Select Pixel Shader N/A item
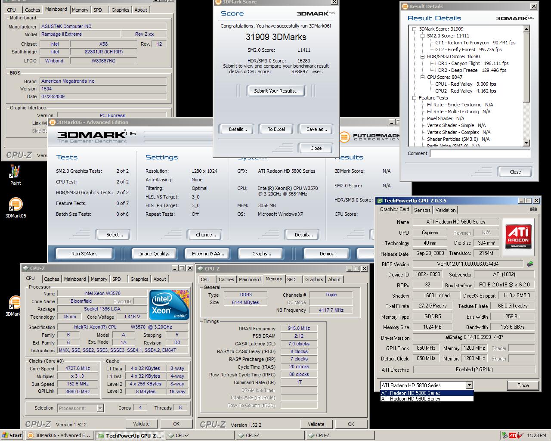 pyautogui.click(x=446, y=118)
